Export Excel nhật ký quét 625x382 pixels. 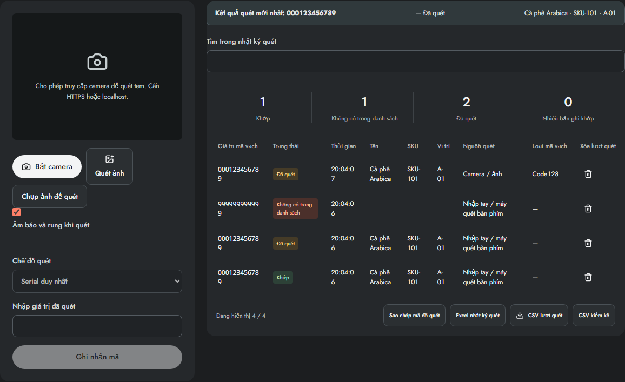click(477, 316)
